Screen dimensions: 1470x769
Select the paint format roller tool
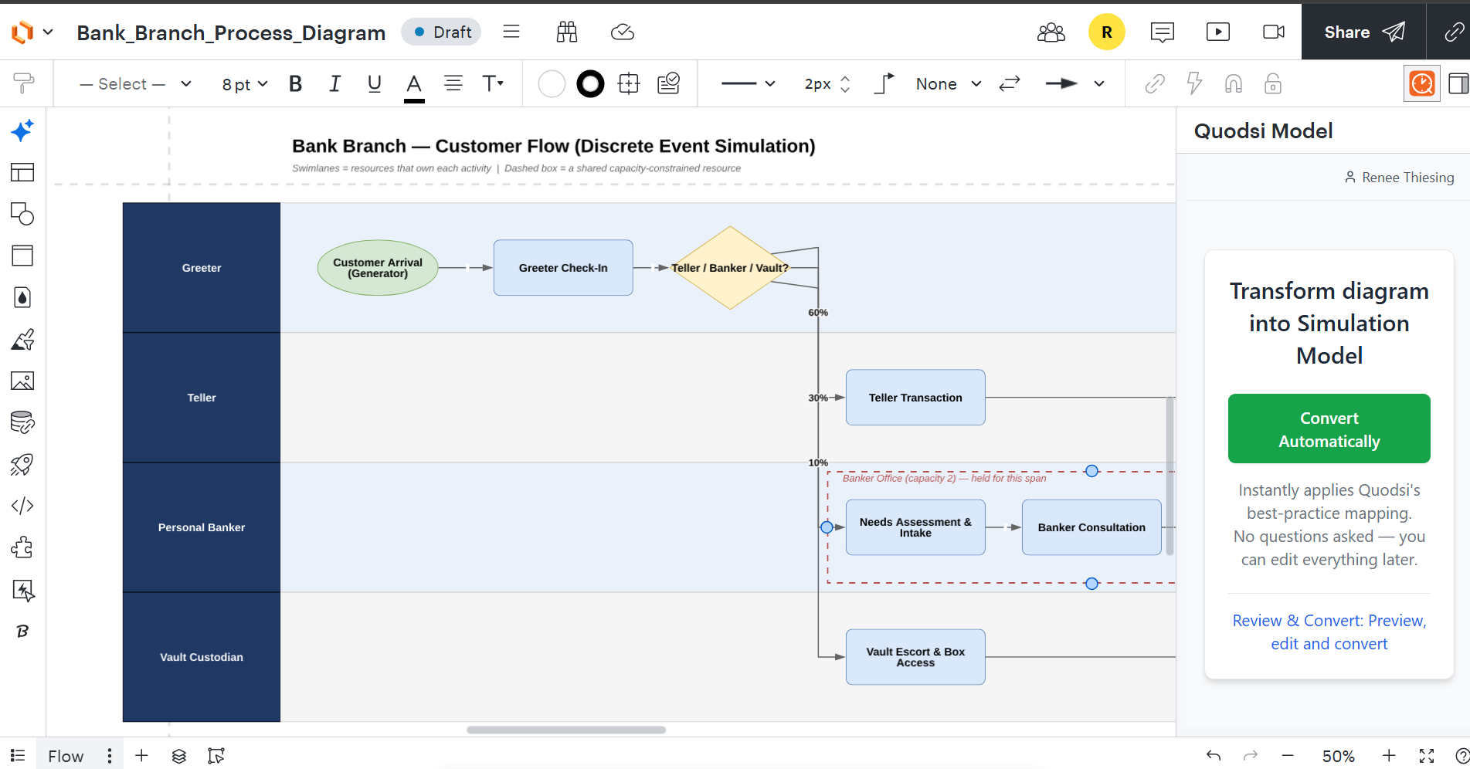[x=24, y=83]
